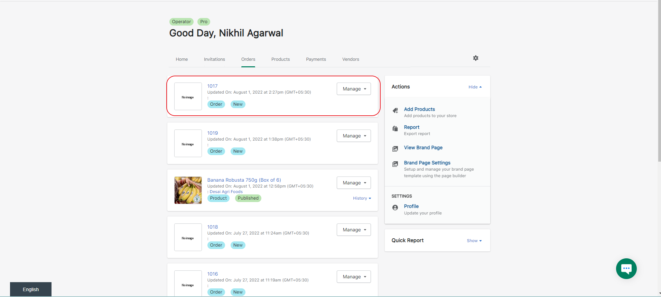
Task: Open Manage dropdown for order 1017
Action: pyautogui.click(x=354, y=89)
